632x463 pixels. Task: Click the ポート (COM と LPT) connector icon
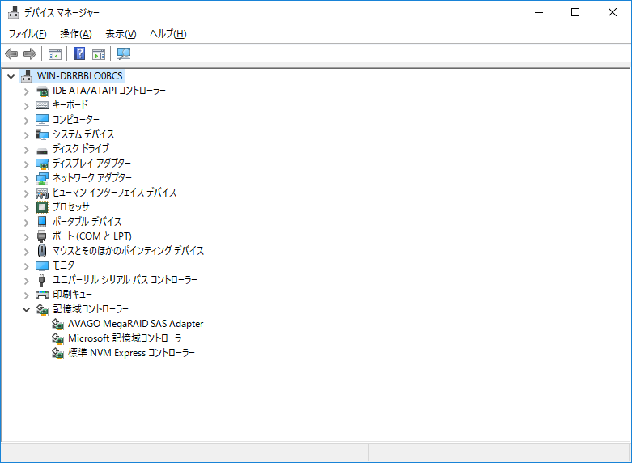point(41,236)
